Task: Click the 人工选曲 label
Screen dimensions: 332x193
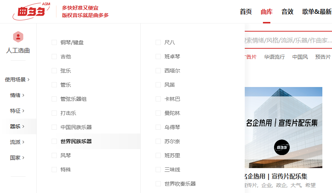Action: point(18,51)
